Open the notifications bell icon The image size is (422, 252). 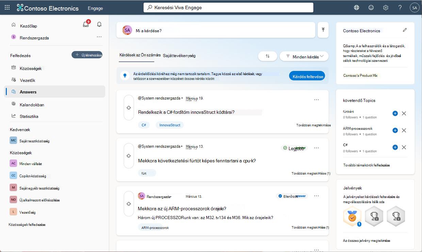point(99,24)
